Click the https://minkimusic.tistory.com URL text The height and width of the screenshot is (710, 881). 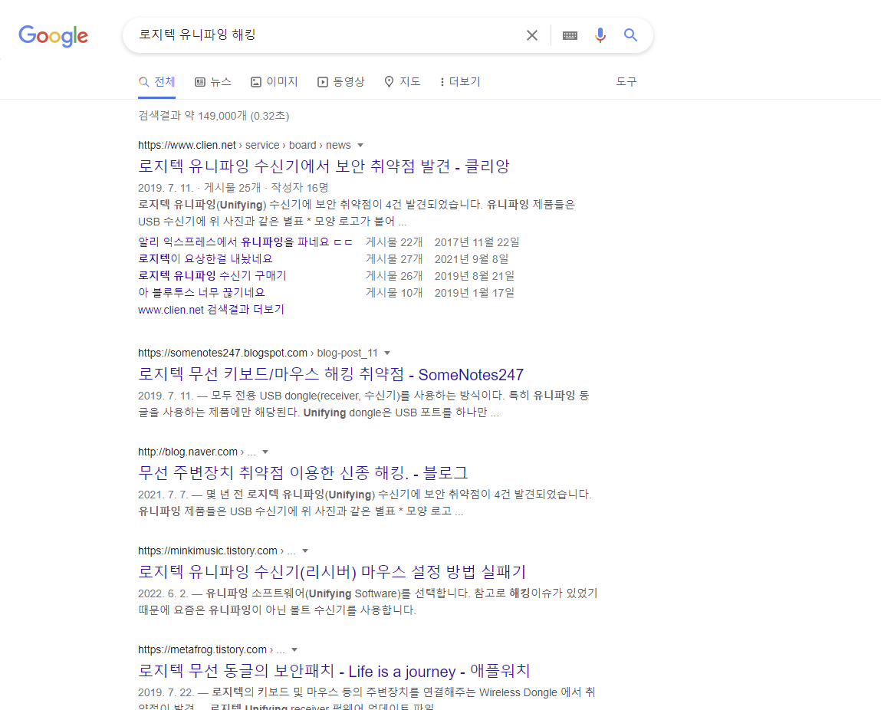point(208,551)
